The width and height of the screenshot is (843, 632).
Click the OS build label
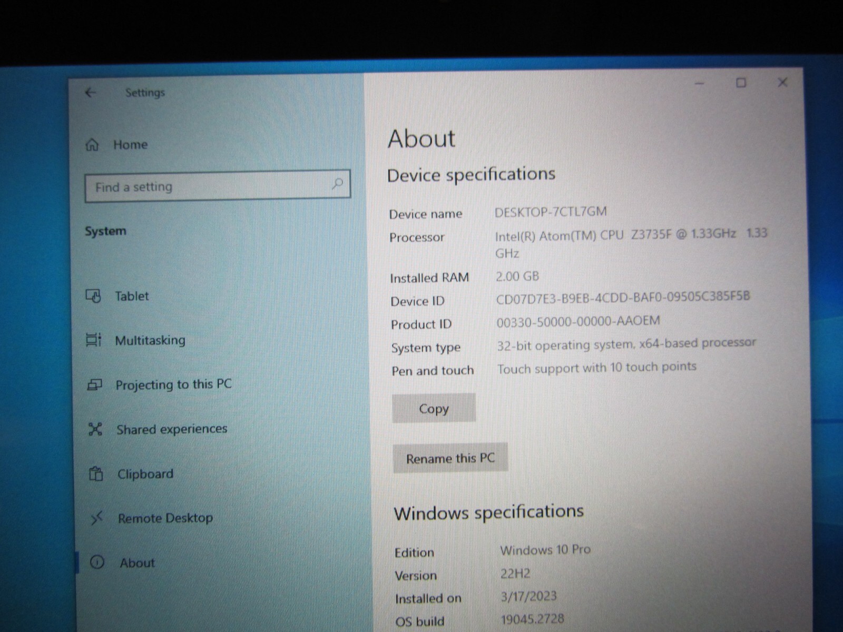[419, 621]
